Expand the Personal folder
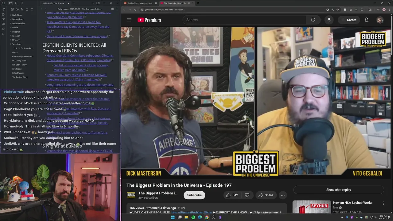Viewport: 393px width, 221px height. point(16,32)
